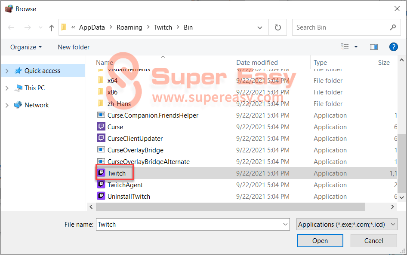The height and width of the screenshot is (255, 407).
Task: Open the view options dropdown arrow
Action: (x=356, y=47)
